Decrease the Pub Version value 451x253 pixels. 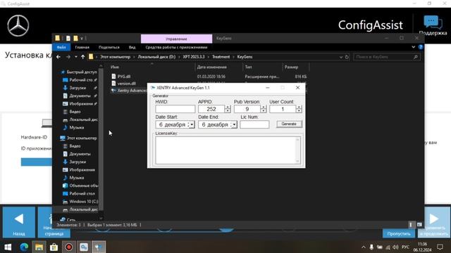pyautogui.click(x=263, y=111)
